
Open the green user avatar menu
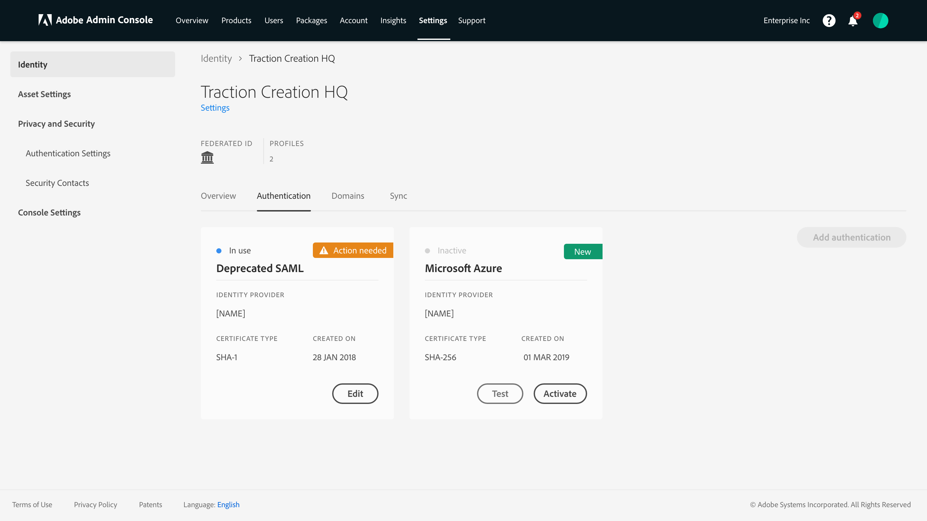(x=880, y=21)
